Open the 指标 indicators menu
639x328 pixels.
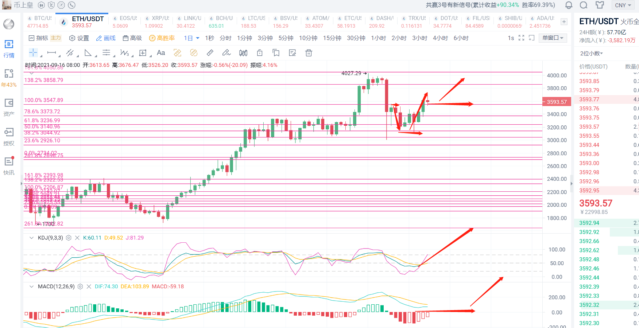coord(38,38)
